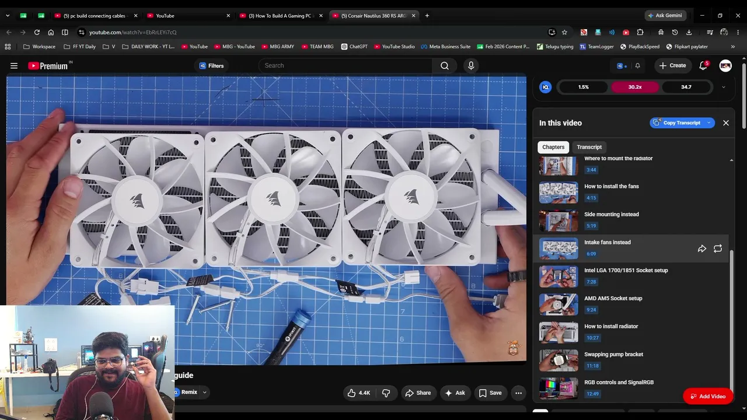Start voice search with the microphone
Screen dimensions: 747x420
[x=471, y=66]
